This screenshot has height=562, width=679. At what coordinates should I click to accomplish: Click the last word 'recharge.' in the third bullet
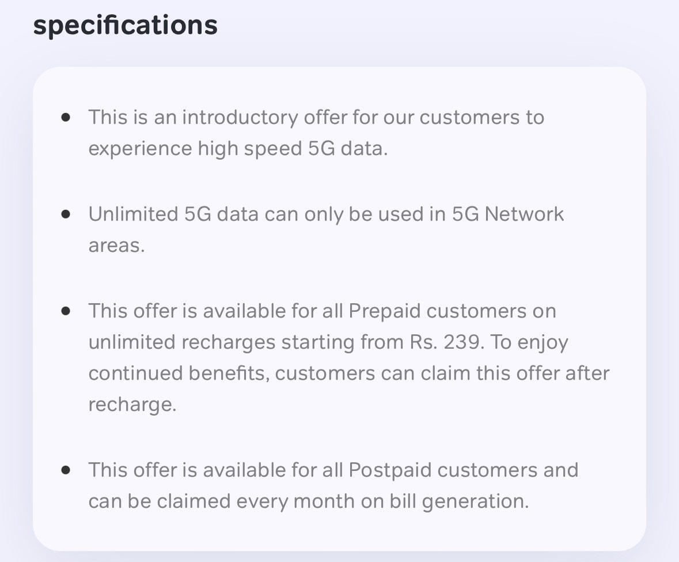(x=132, y=405)
